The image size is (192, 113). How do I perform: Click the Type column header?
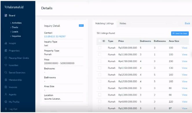point(111,41)
